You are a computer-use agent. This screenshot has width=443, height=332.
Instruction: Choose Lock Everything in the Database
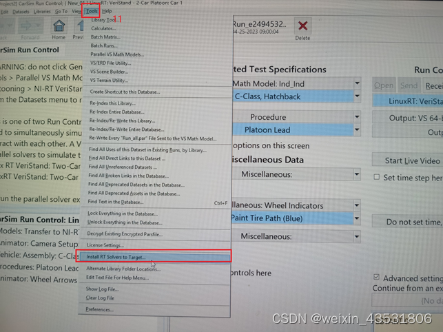point(123,214)
